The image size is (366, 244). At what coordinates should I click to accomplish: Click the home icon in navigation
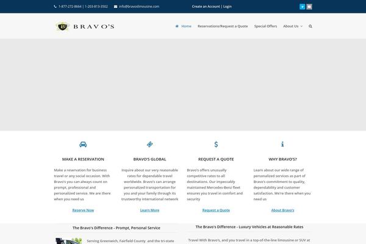coord(177,26)
